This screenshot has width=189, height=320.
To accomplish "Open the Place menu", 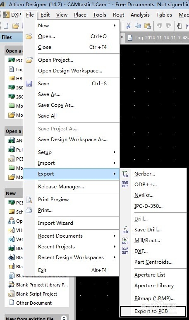I will click(x=80, y=15).
